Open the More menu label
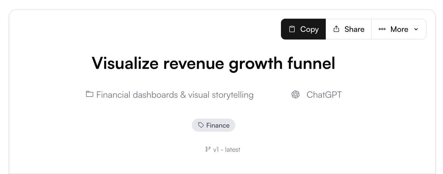This screenshot has width=443, height=174. [x=399, y=29]
